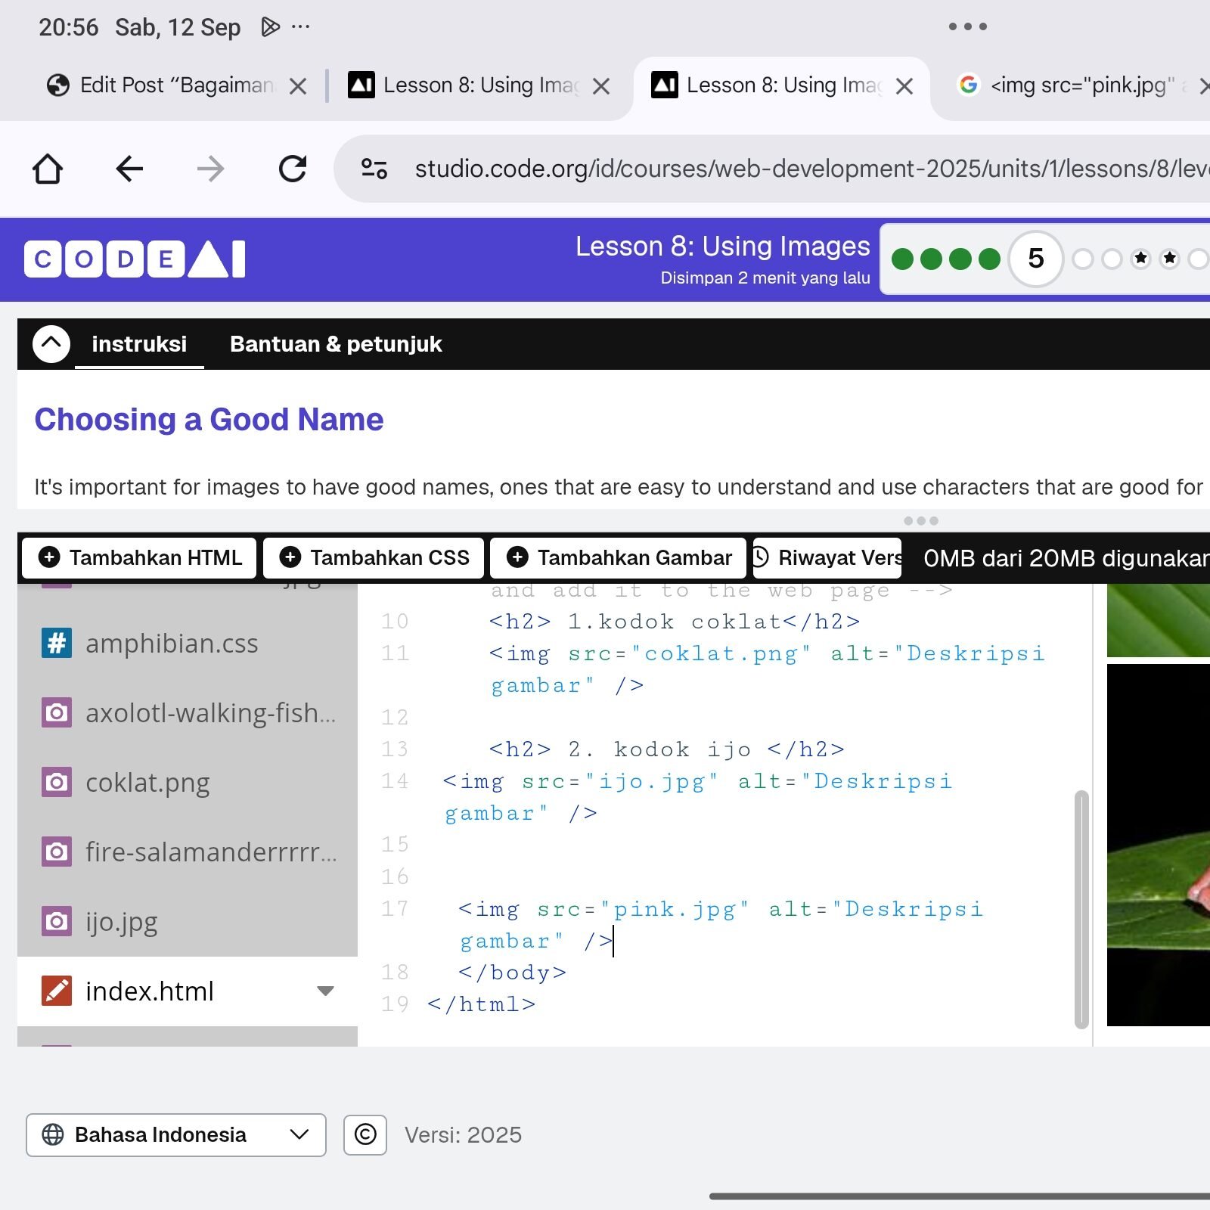1210x1210 pixels.
Task: Select the current level 5 bubble
Action: pyautogui.click(x=1036, y=259)
